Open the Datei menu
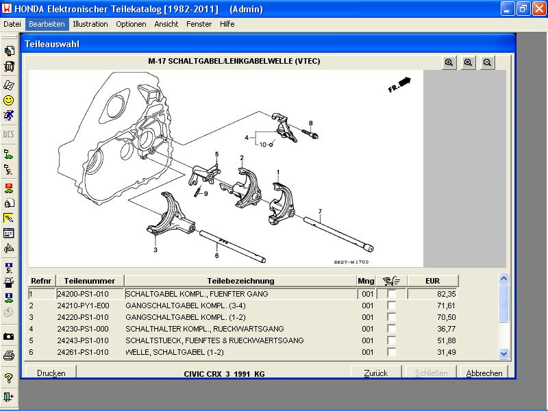Screen dimensions: 548x411 pyautogui.click(x=12, y=24)
